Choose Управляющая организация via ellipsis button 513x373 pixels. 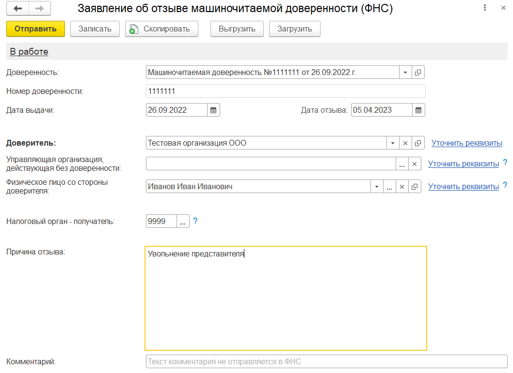pyautogui.click(x=402, y=164)
